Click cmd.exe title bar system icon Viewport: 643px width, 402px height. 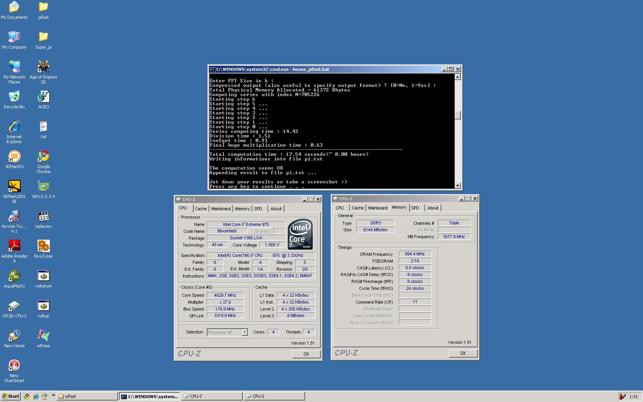click(212, 69)
